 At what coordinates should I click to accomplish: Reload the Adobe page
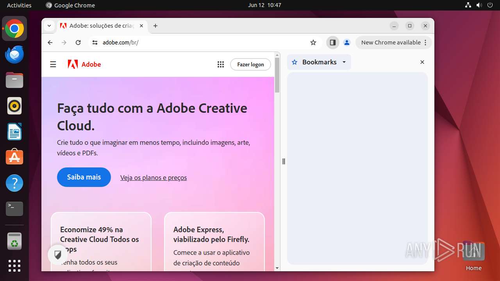(78, 43)
